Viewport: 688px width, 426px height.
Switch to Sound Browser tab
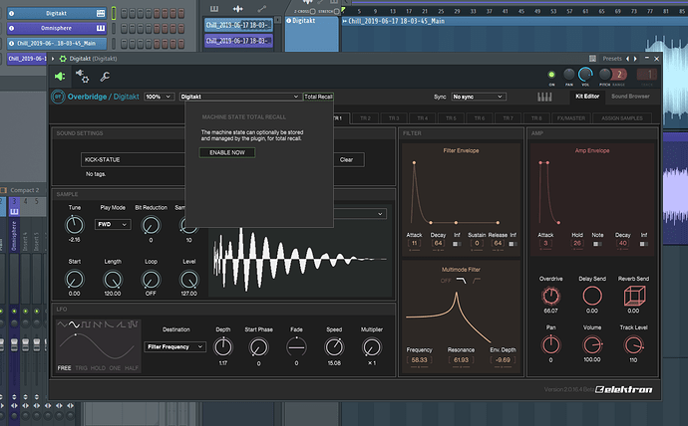(x=630, y=97)
